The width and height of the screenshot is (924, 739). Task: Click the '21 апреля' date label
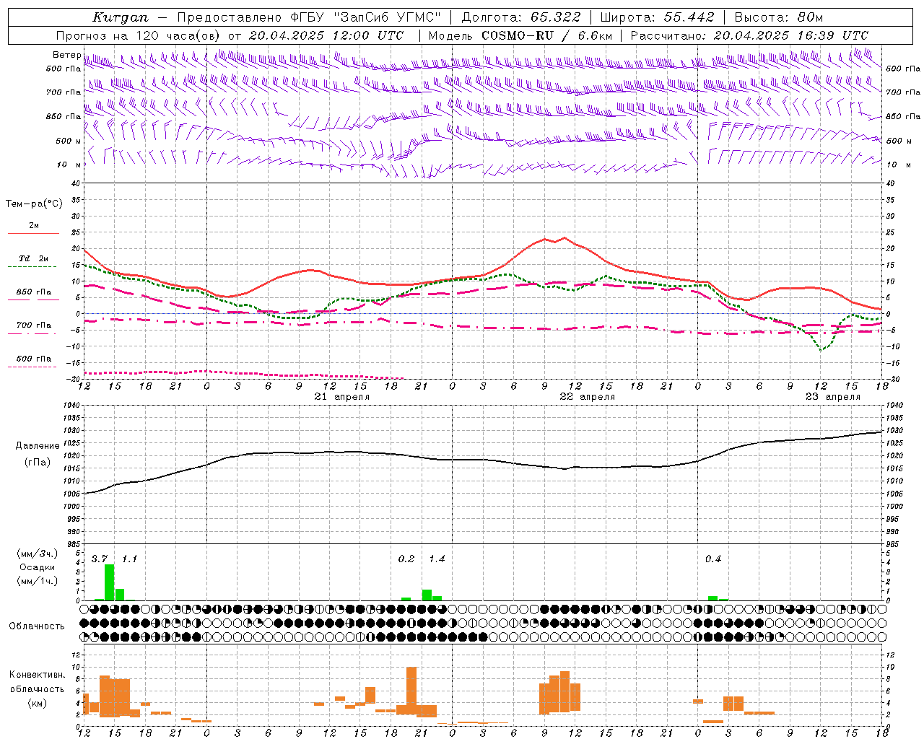click(x=342, y=397)
